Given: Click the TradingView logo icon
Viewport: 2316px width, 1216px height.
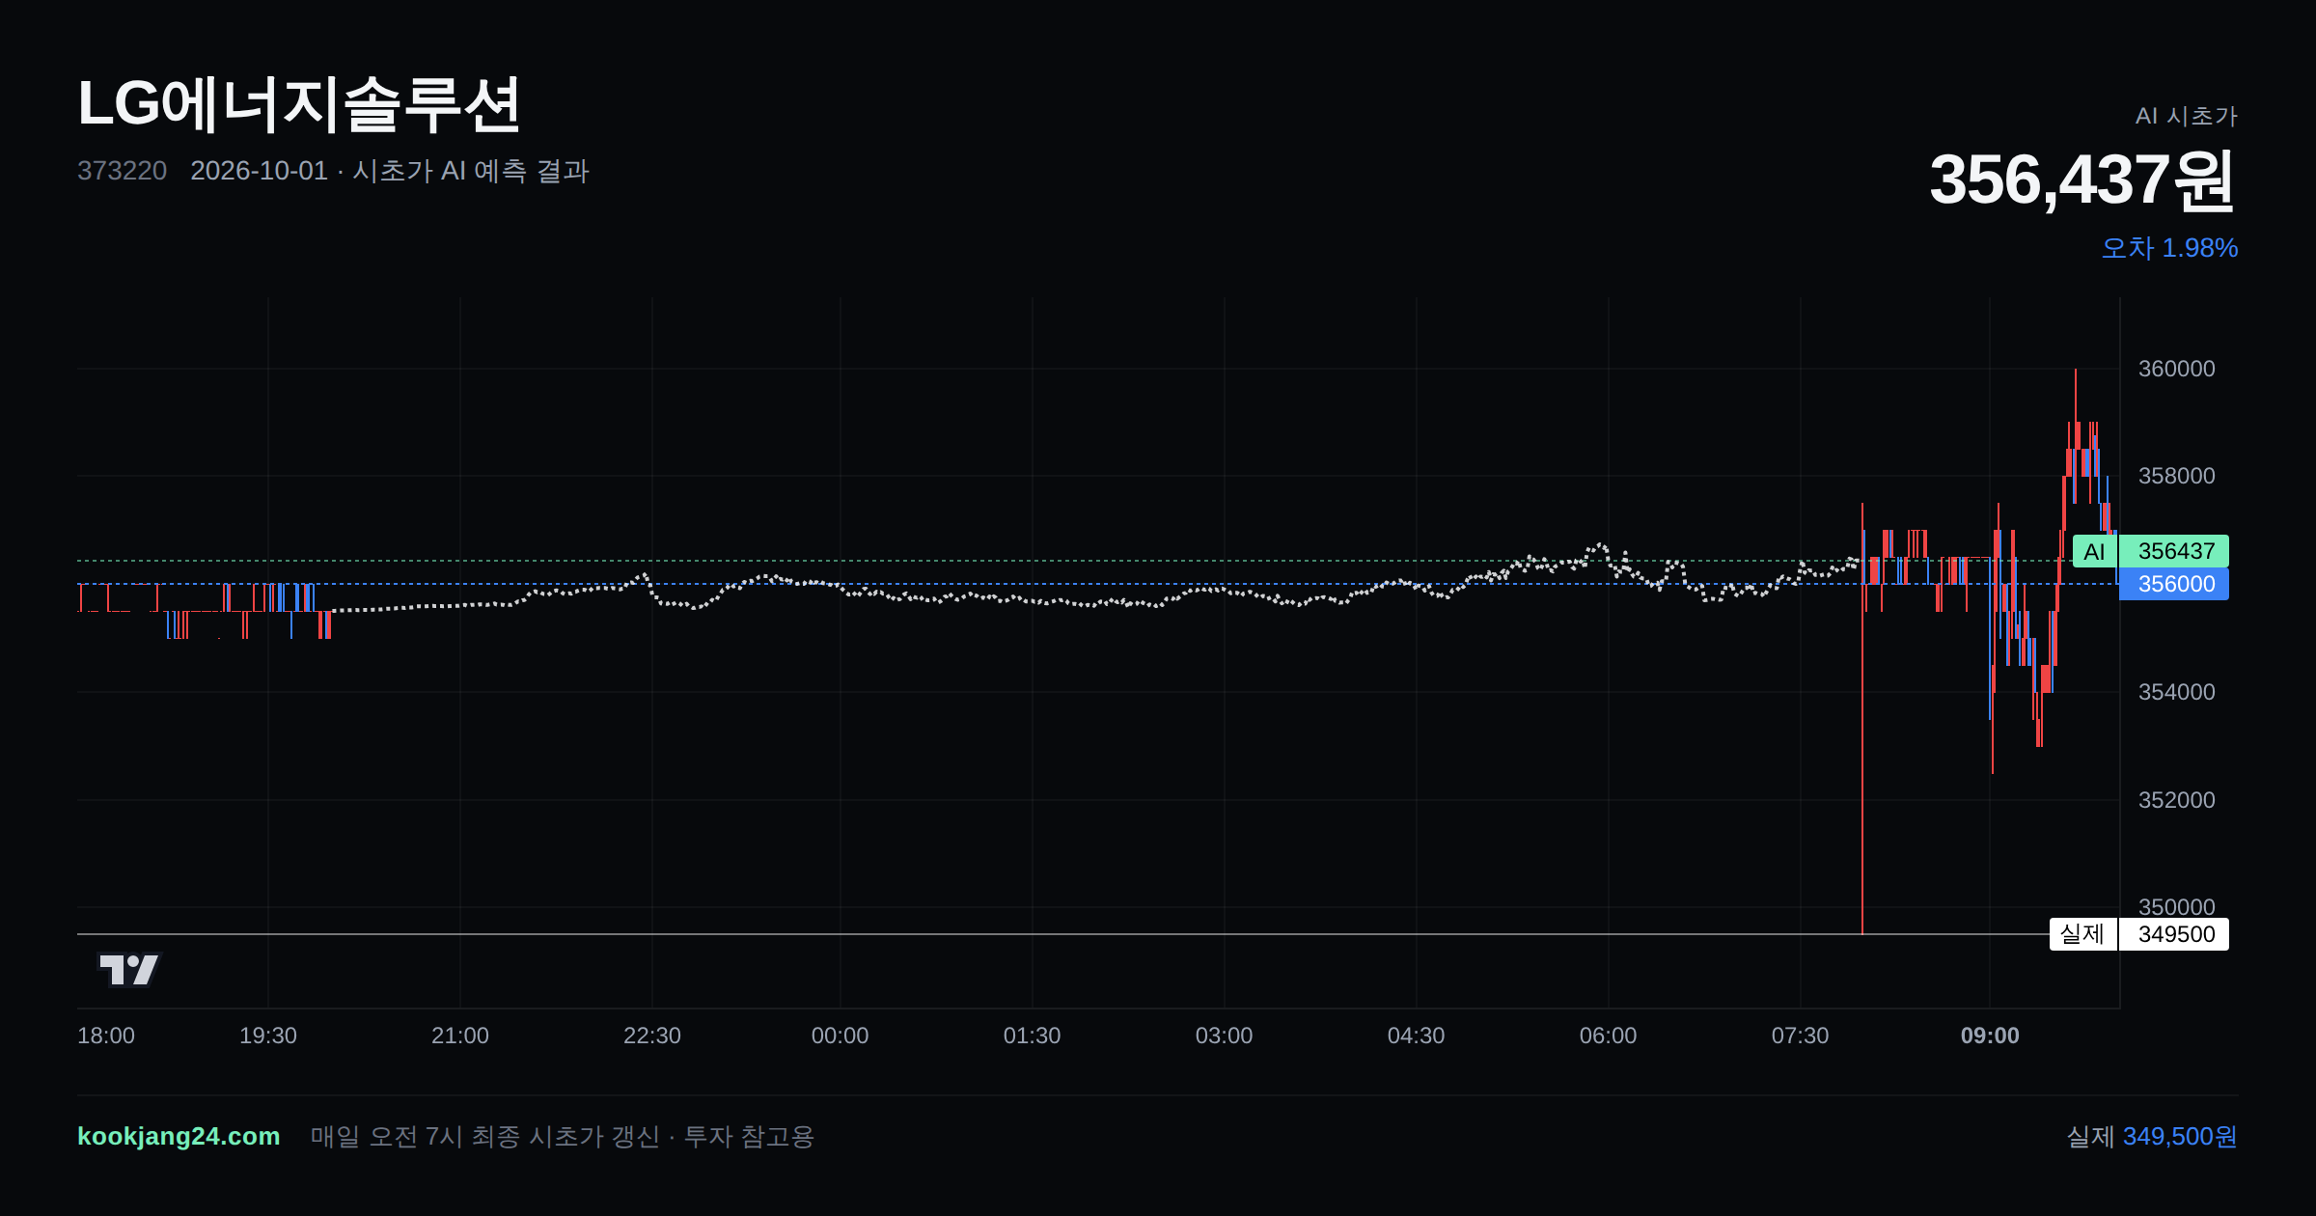Looking at the screenshot, I should point(128,969).
